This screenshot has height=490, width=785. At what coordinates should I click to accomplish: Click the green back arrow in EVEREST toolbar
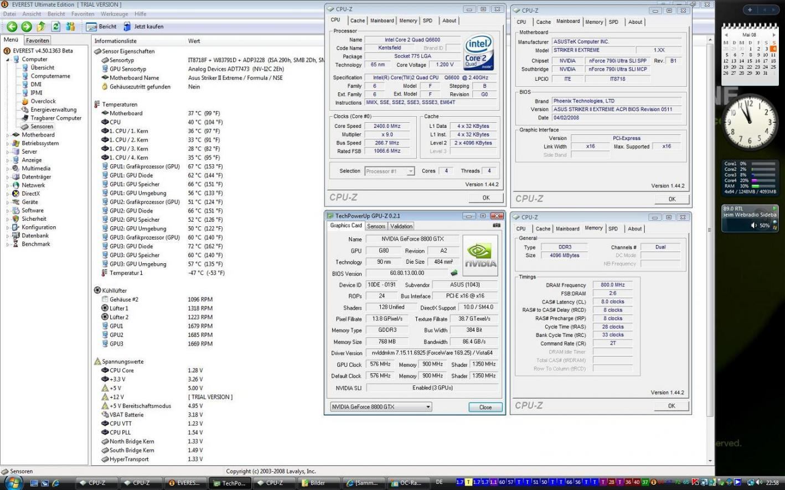click(12, 27)
